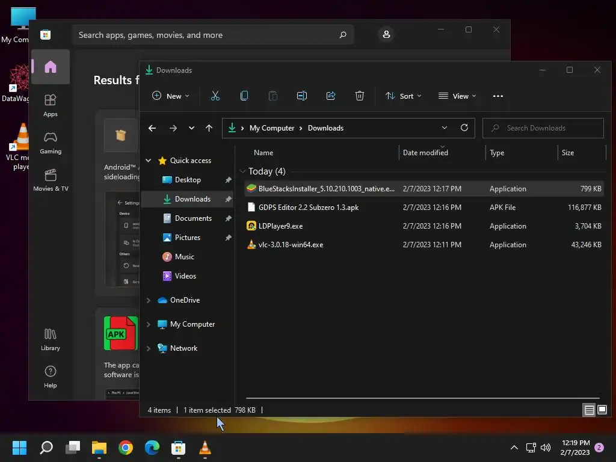Click the Rename icon in the Explorer toolbar
This screenshot has width=616, height=462.
pyautogui.click(x=302, y=96)
